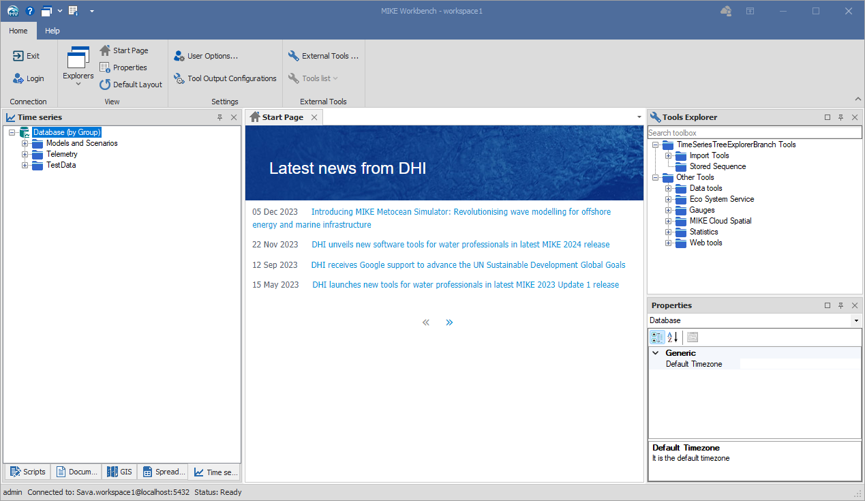This screenshot has width=865, height=501.
Task: Click Default Layout reset icon
Action: (x=105, y=85)
